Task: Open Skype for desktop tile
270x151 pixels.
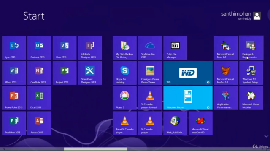Action: point(125,73)
